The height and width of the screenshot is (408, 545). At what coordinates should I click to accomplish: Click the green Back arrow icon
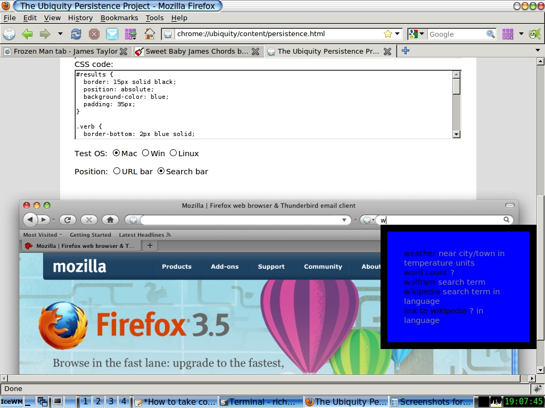[x=27, y=34]
